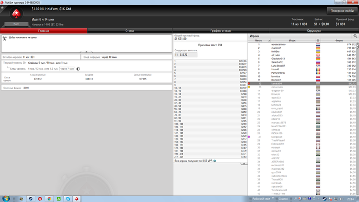Sort by country globe column header

[318, 41]
